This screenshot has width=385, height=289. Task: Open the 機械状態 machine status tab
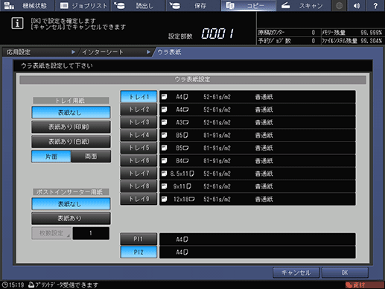click(x=27, y=5)
